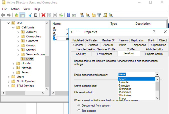Image resolution: width=169 pixels, height=114 pixels.
Task: Click the Create new user icon
Action: pos(82,15)
